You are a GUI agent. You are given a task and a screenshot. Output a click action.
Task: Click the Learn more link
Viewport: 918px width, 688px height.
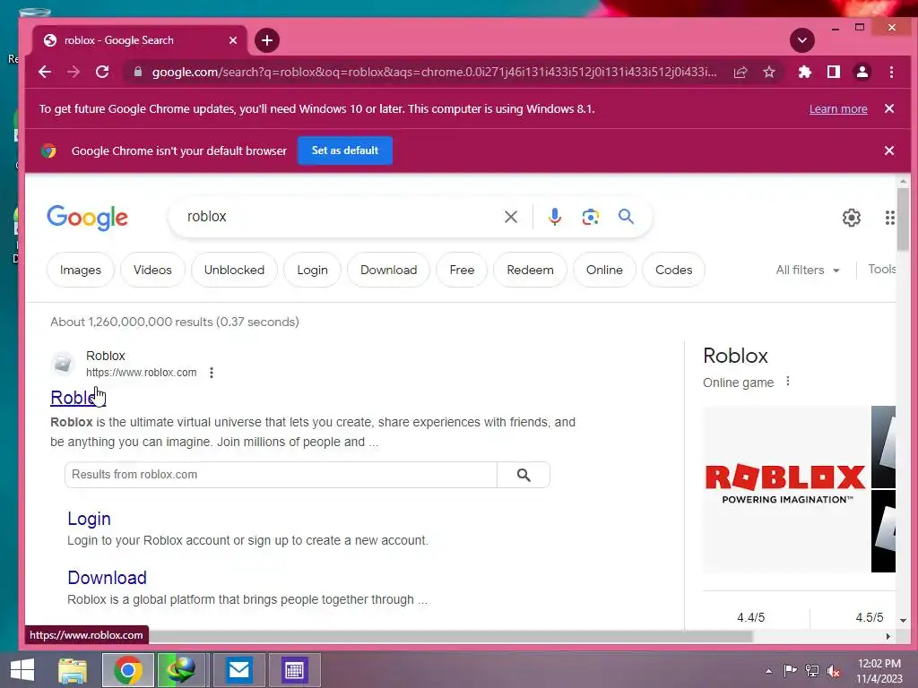point(838,108)
